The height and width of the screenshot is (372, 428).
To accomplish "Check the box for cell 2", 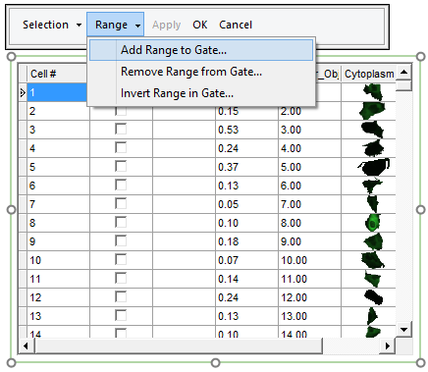I will (x=121, y=111).
